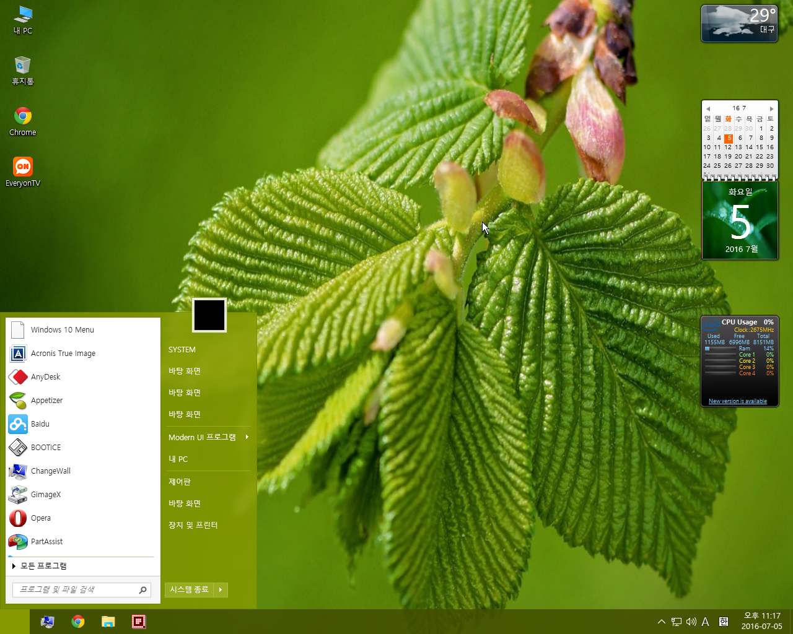Open the arrow next to 시스템 종료
This screenshot has width=793, height=634.
(221, 590)
